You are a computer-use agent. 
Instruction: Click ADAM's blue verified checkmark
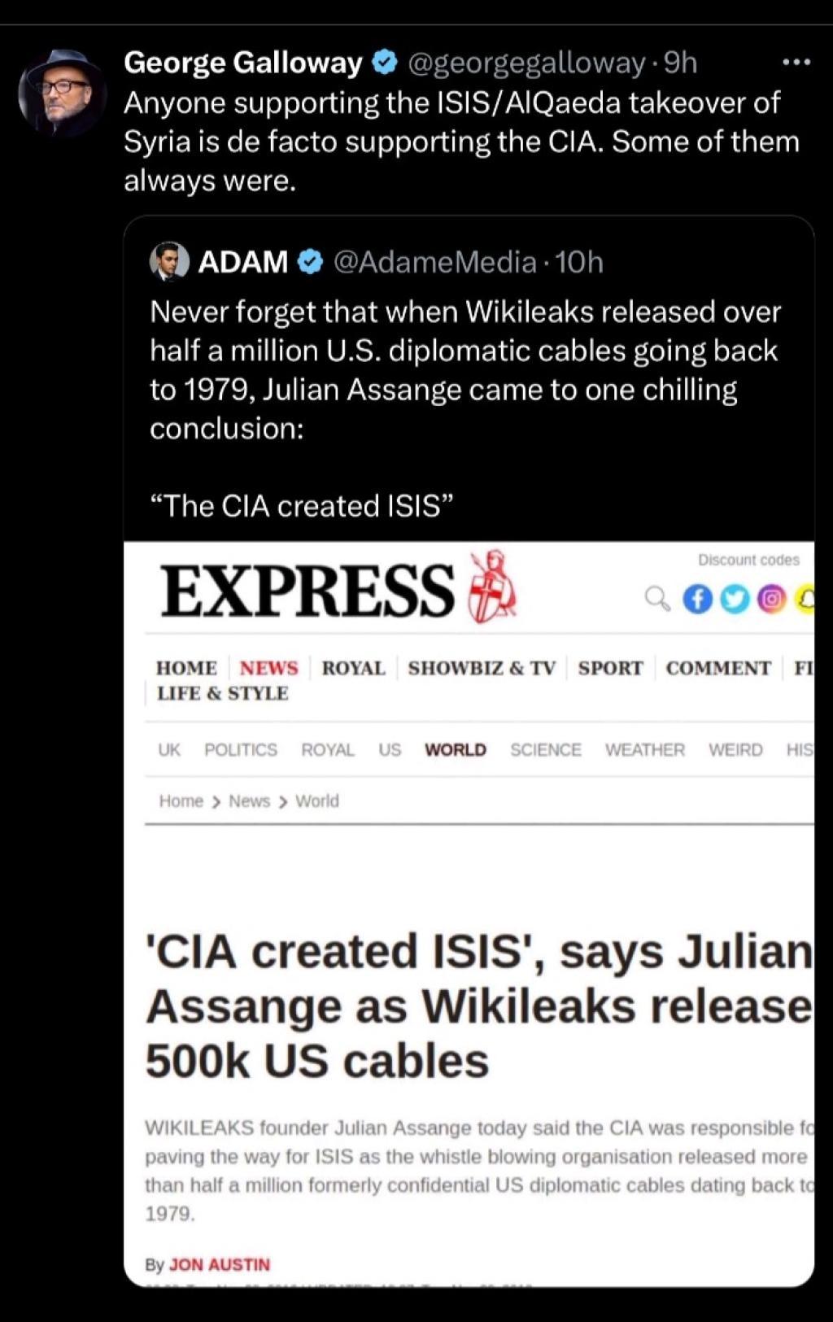point(311,262)
